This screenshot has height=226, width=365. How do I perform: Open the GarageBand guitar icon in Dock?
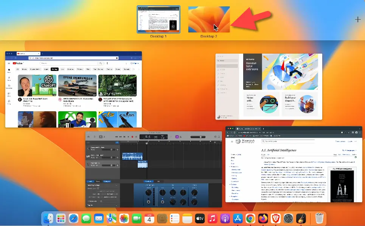[x=301, y=218]
